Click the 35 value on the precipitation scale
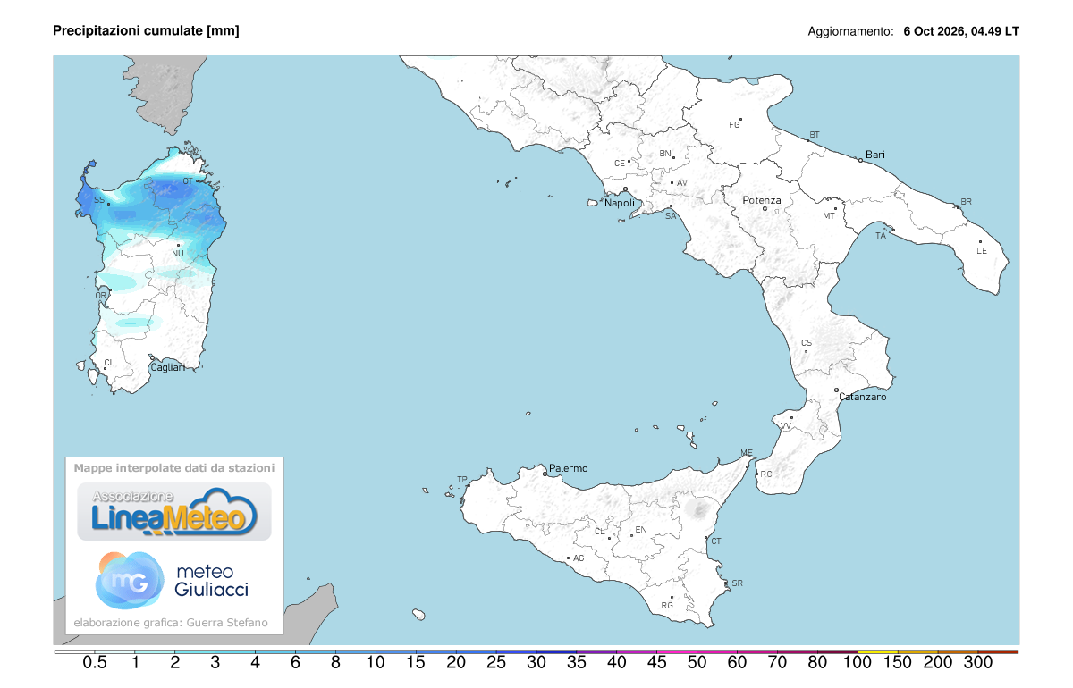Viewport: 1073px width, 688px height. 577,663
